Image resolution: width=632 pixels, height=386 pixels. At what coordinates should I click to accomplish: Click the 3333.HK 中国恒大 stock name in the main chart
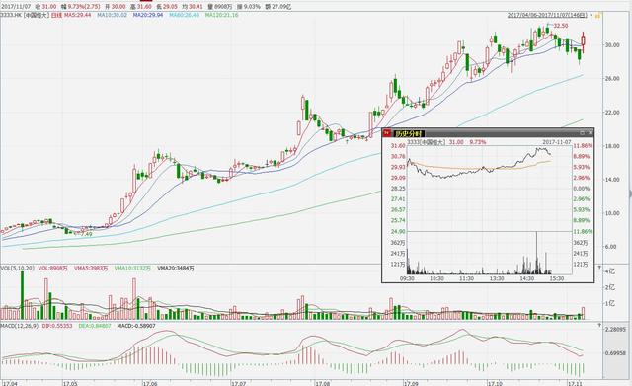click(24, 15)
